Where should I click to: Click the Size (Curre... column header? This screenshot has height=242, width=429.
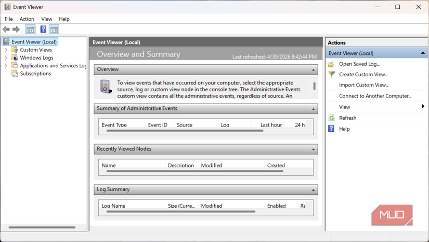[181, 206]
